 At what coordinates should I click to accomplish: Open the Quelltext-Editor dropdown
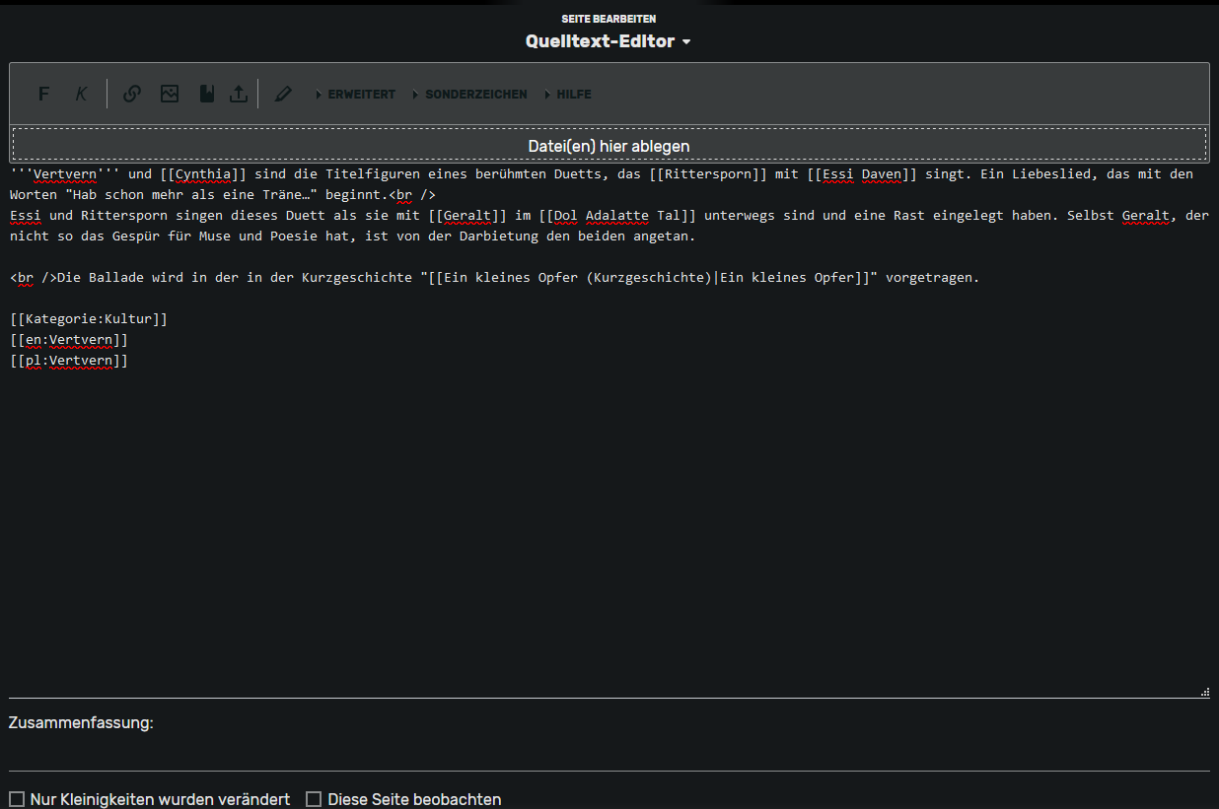point(609,41)
